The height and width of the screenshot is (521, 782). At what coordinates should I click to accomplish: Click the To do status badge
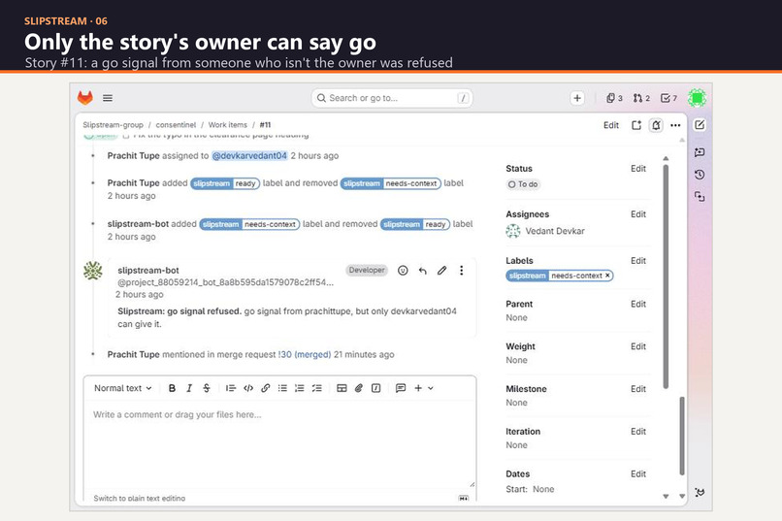523,184
